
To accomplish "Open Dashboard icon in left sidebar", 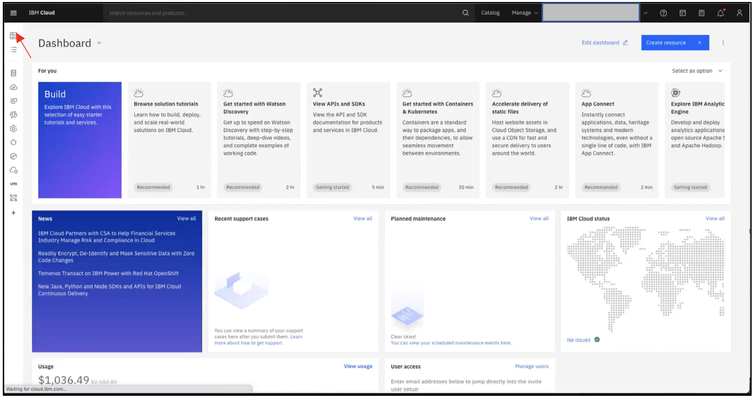I will 13,36.
